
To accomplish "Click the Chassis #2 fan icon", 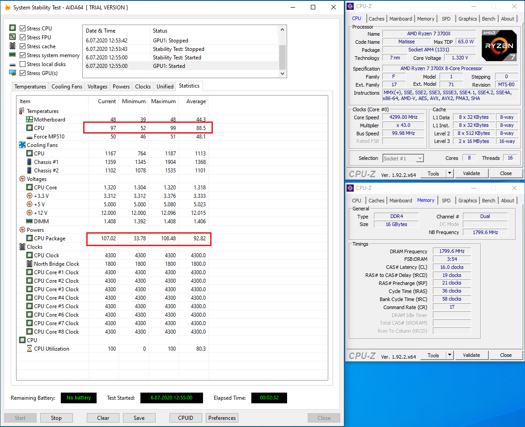I will [30, 170].
